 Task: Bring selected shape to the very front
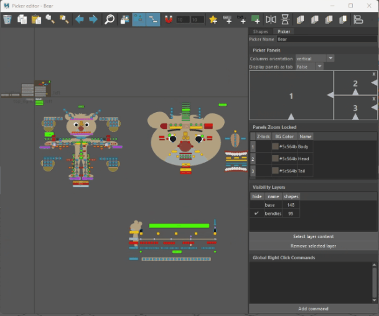pos(343,19)
